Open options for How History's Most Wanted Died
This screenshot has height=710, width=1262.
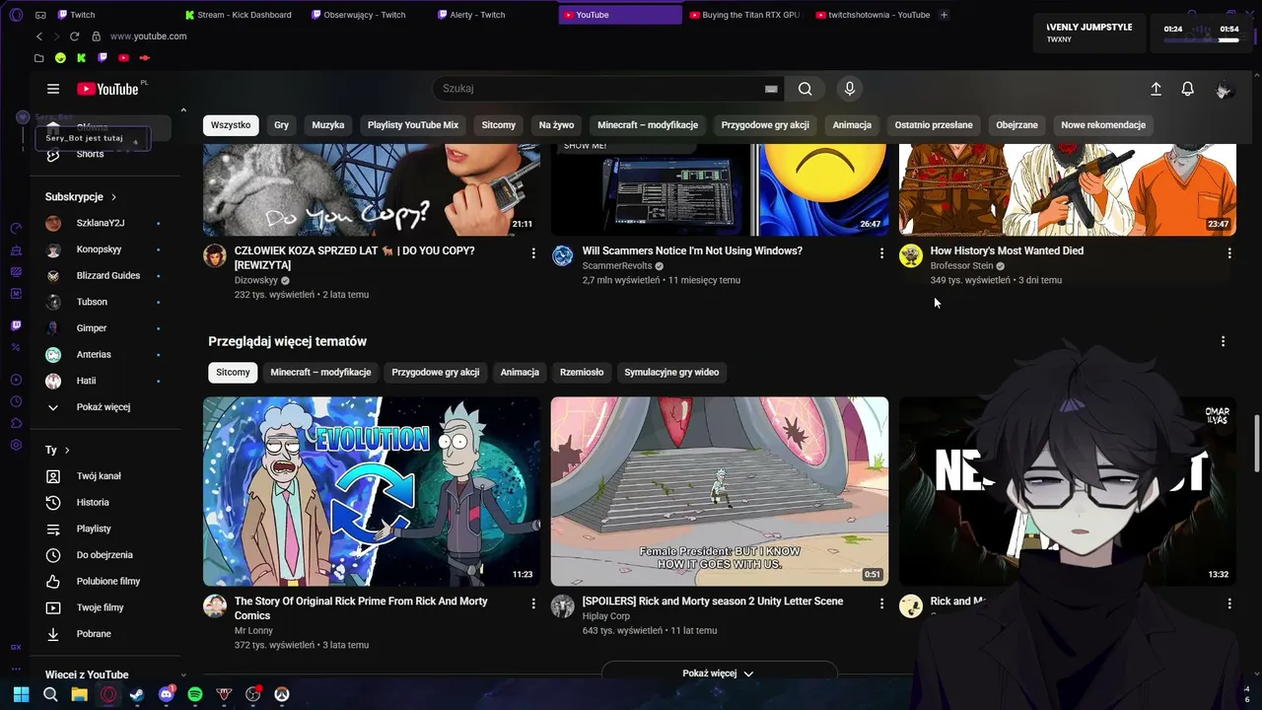tap(1229, 253)
